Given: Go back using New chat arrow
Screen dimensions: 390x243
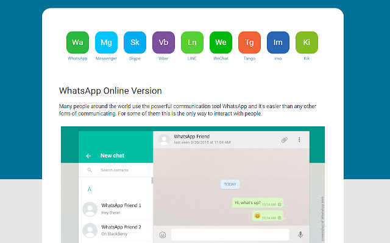Looking at the screenshot, I should pyautogui.click(x=88, y=156).
